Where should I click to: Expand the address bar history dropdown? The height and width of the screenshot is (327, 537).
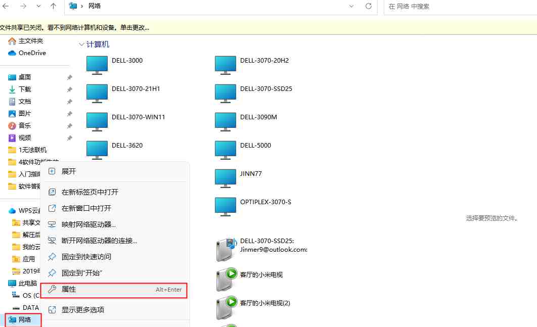pos(351,6)
